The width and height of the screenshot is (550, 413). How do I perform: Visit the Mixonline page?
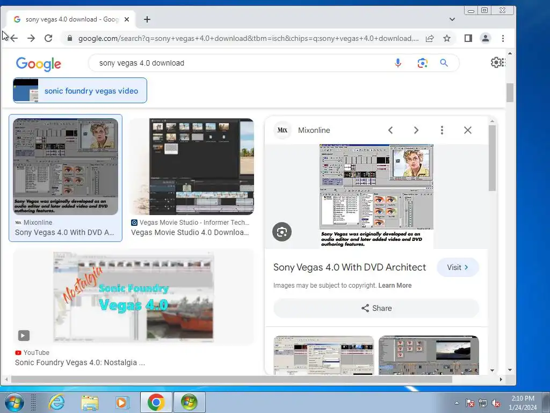pyautogui.click(x=458, y=267)
